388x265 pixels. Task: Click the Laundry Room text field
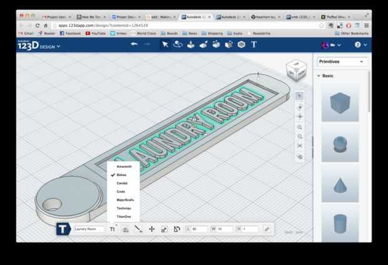tap(89, 229)
